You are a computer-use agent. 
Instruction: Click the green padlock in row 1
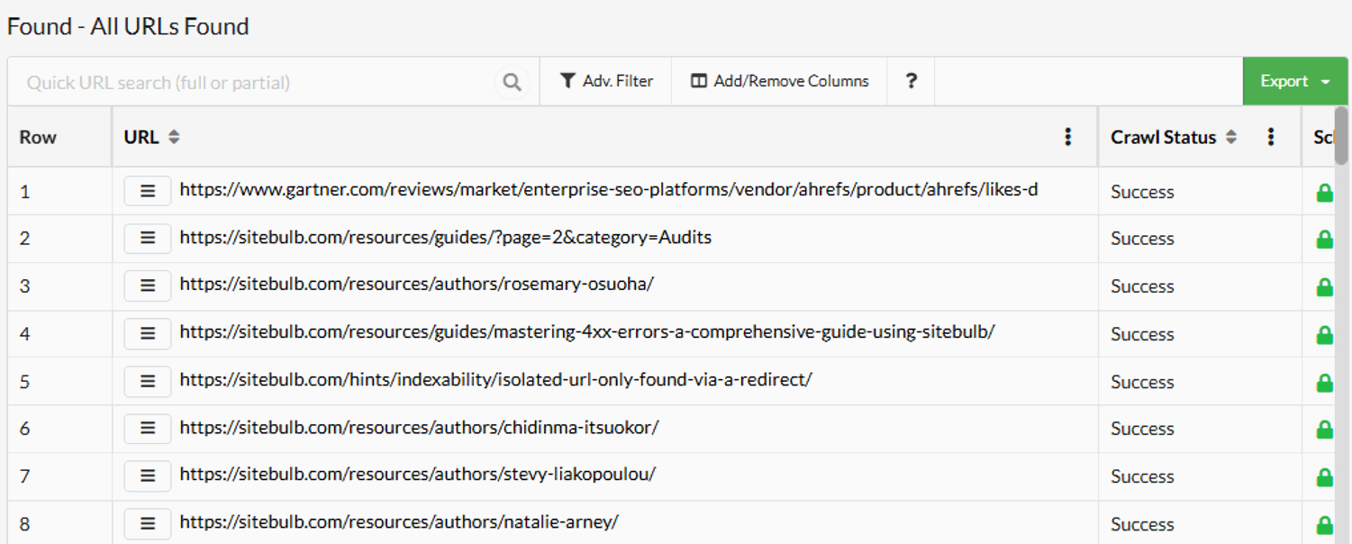(x=1324, y=192)
